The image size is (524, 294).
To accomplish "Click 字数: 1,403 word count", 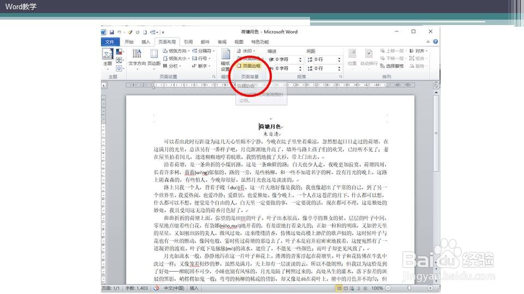I will tap(136, 289).
